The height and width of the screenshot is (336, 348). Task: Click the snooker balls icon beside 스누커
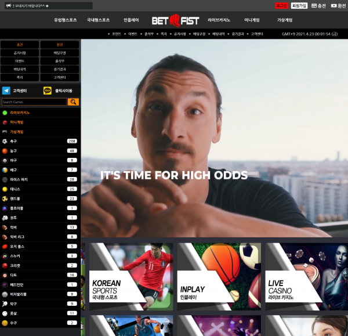(x=5, y=256)
